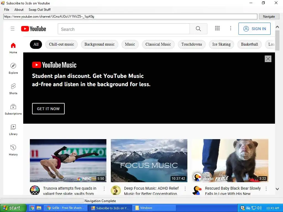This screenshot has width=283, height=212.
Task: Click GET IT NOW button
Action: coord(48,109)
